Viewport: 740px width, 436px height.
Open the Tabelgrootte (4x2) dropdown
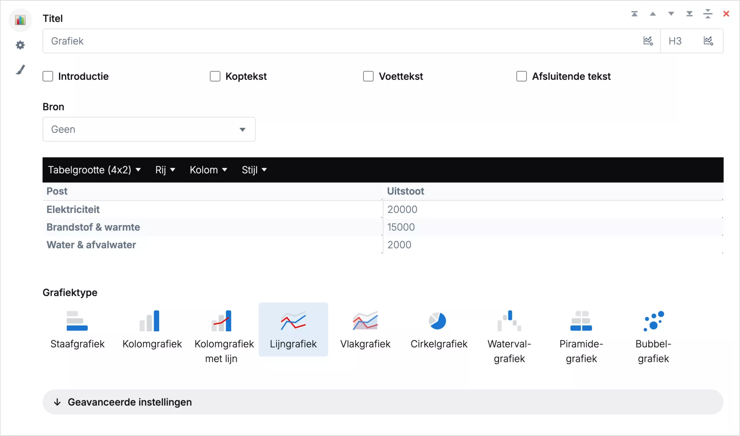point(94,170)
